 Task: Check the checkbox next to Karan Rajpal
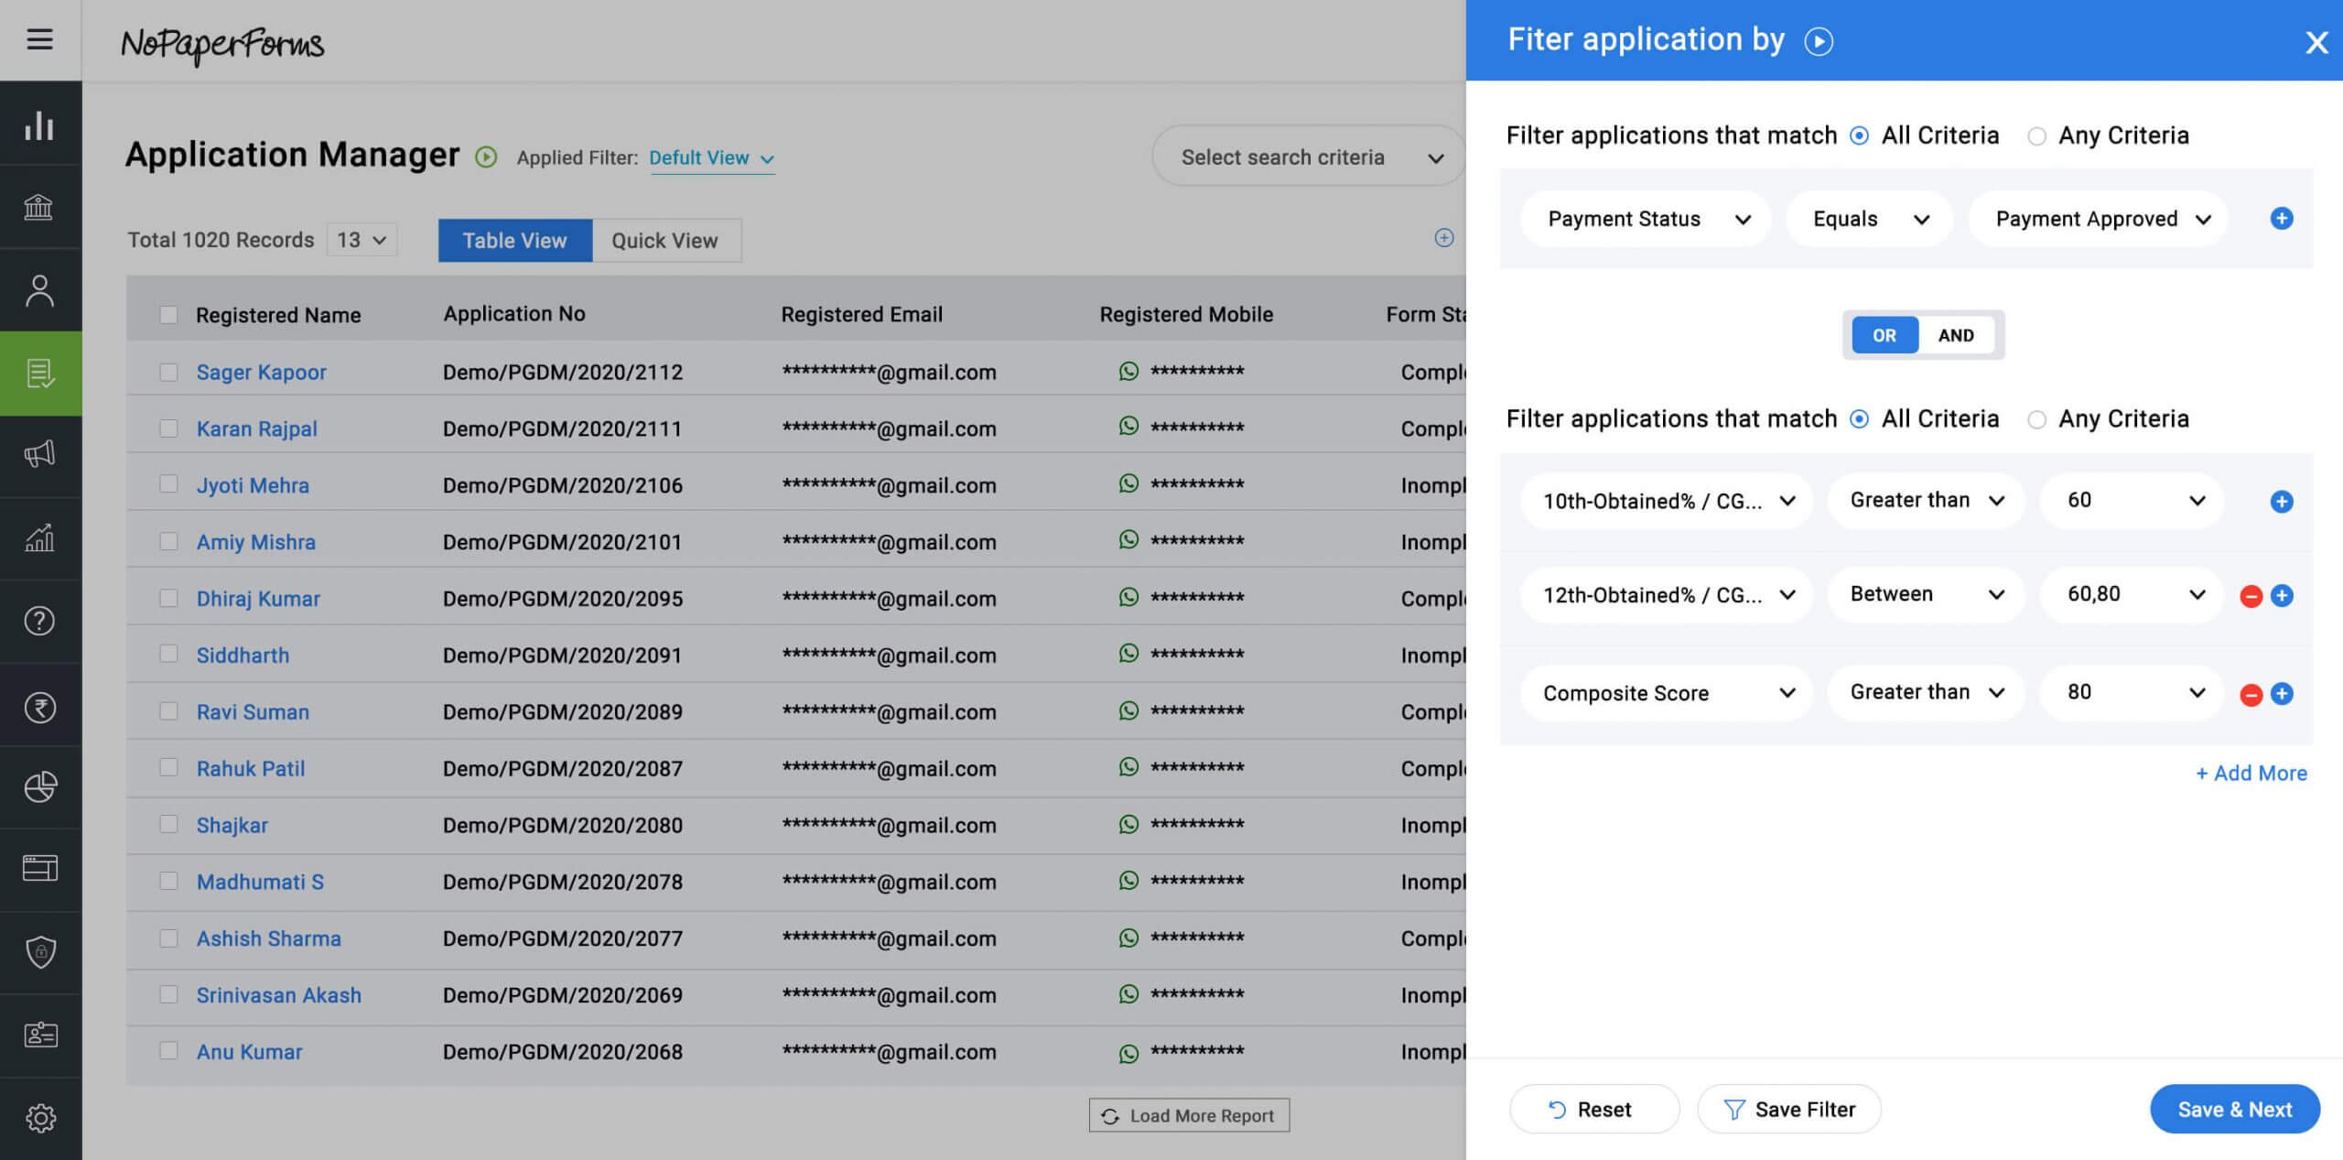168,427
